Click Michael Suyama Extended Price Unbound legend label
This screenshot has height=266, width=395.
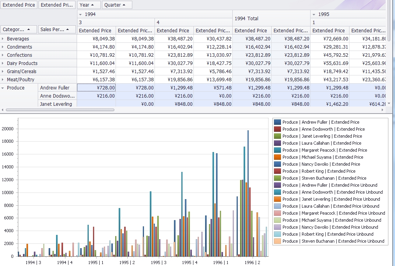coord(332,220)
